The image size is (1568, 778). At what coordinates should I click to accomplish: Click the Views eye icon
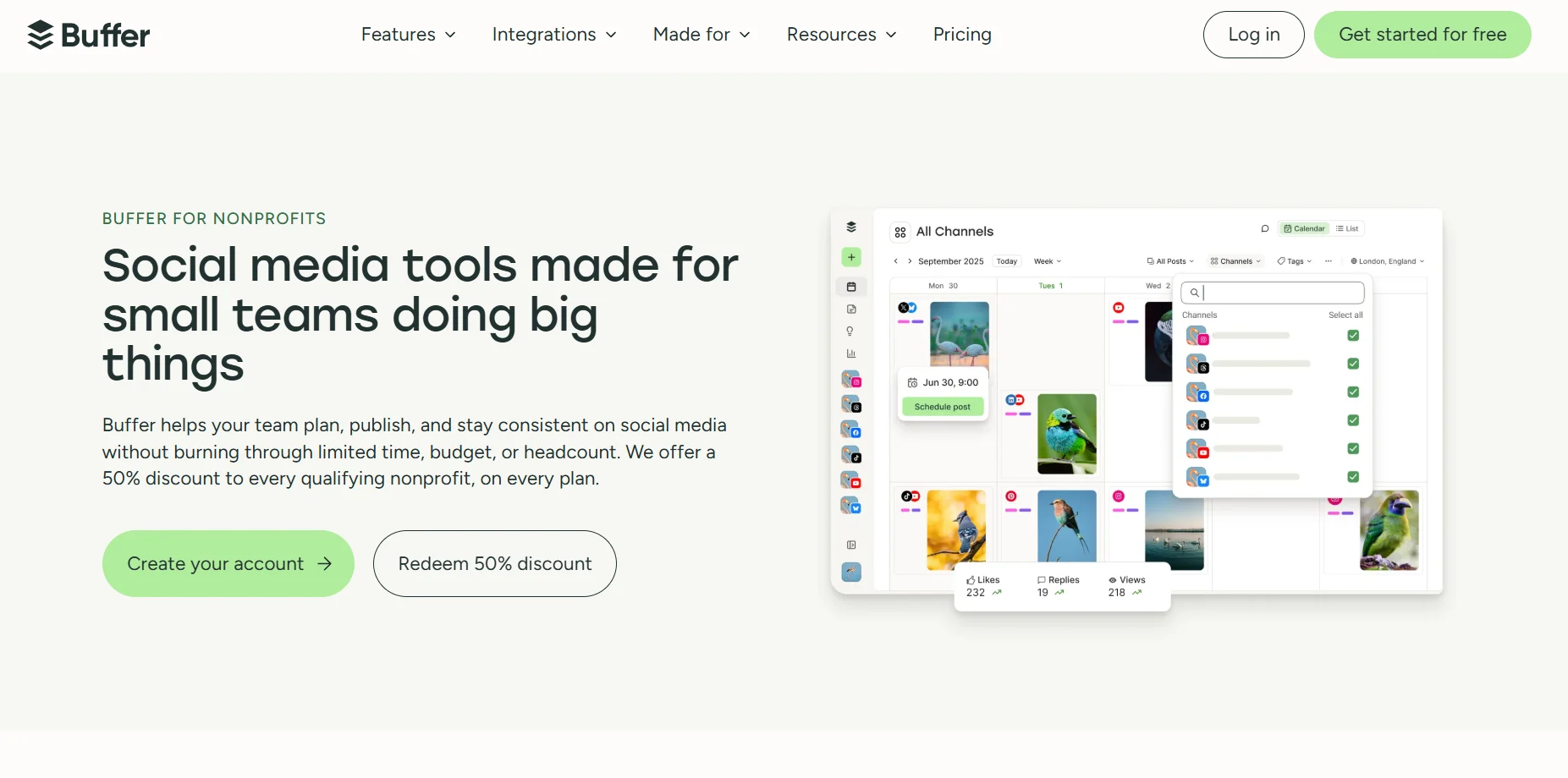tap(1113, 580)
